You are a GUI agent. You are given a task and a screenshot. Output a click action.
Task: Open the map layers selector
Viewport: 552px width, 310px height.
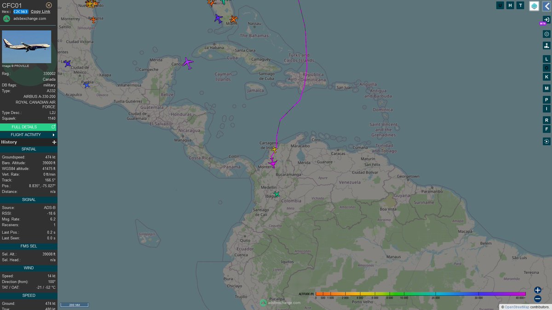(x=534, y=6)
